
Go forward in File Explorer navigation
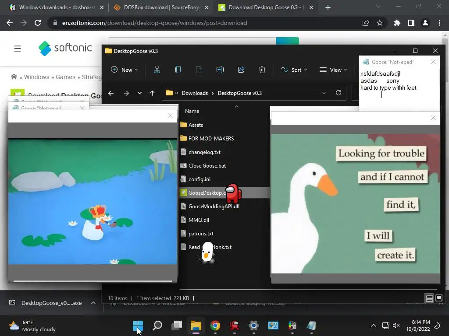126,93
